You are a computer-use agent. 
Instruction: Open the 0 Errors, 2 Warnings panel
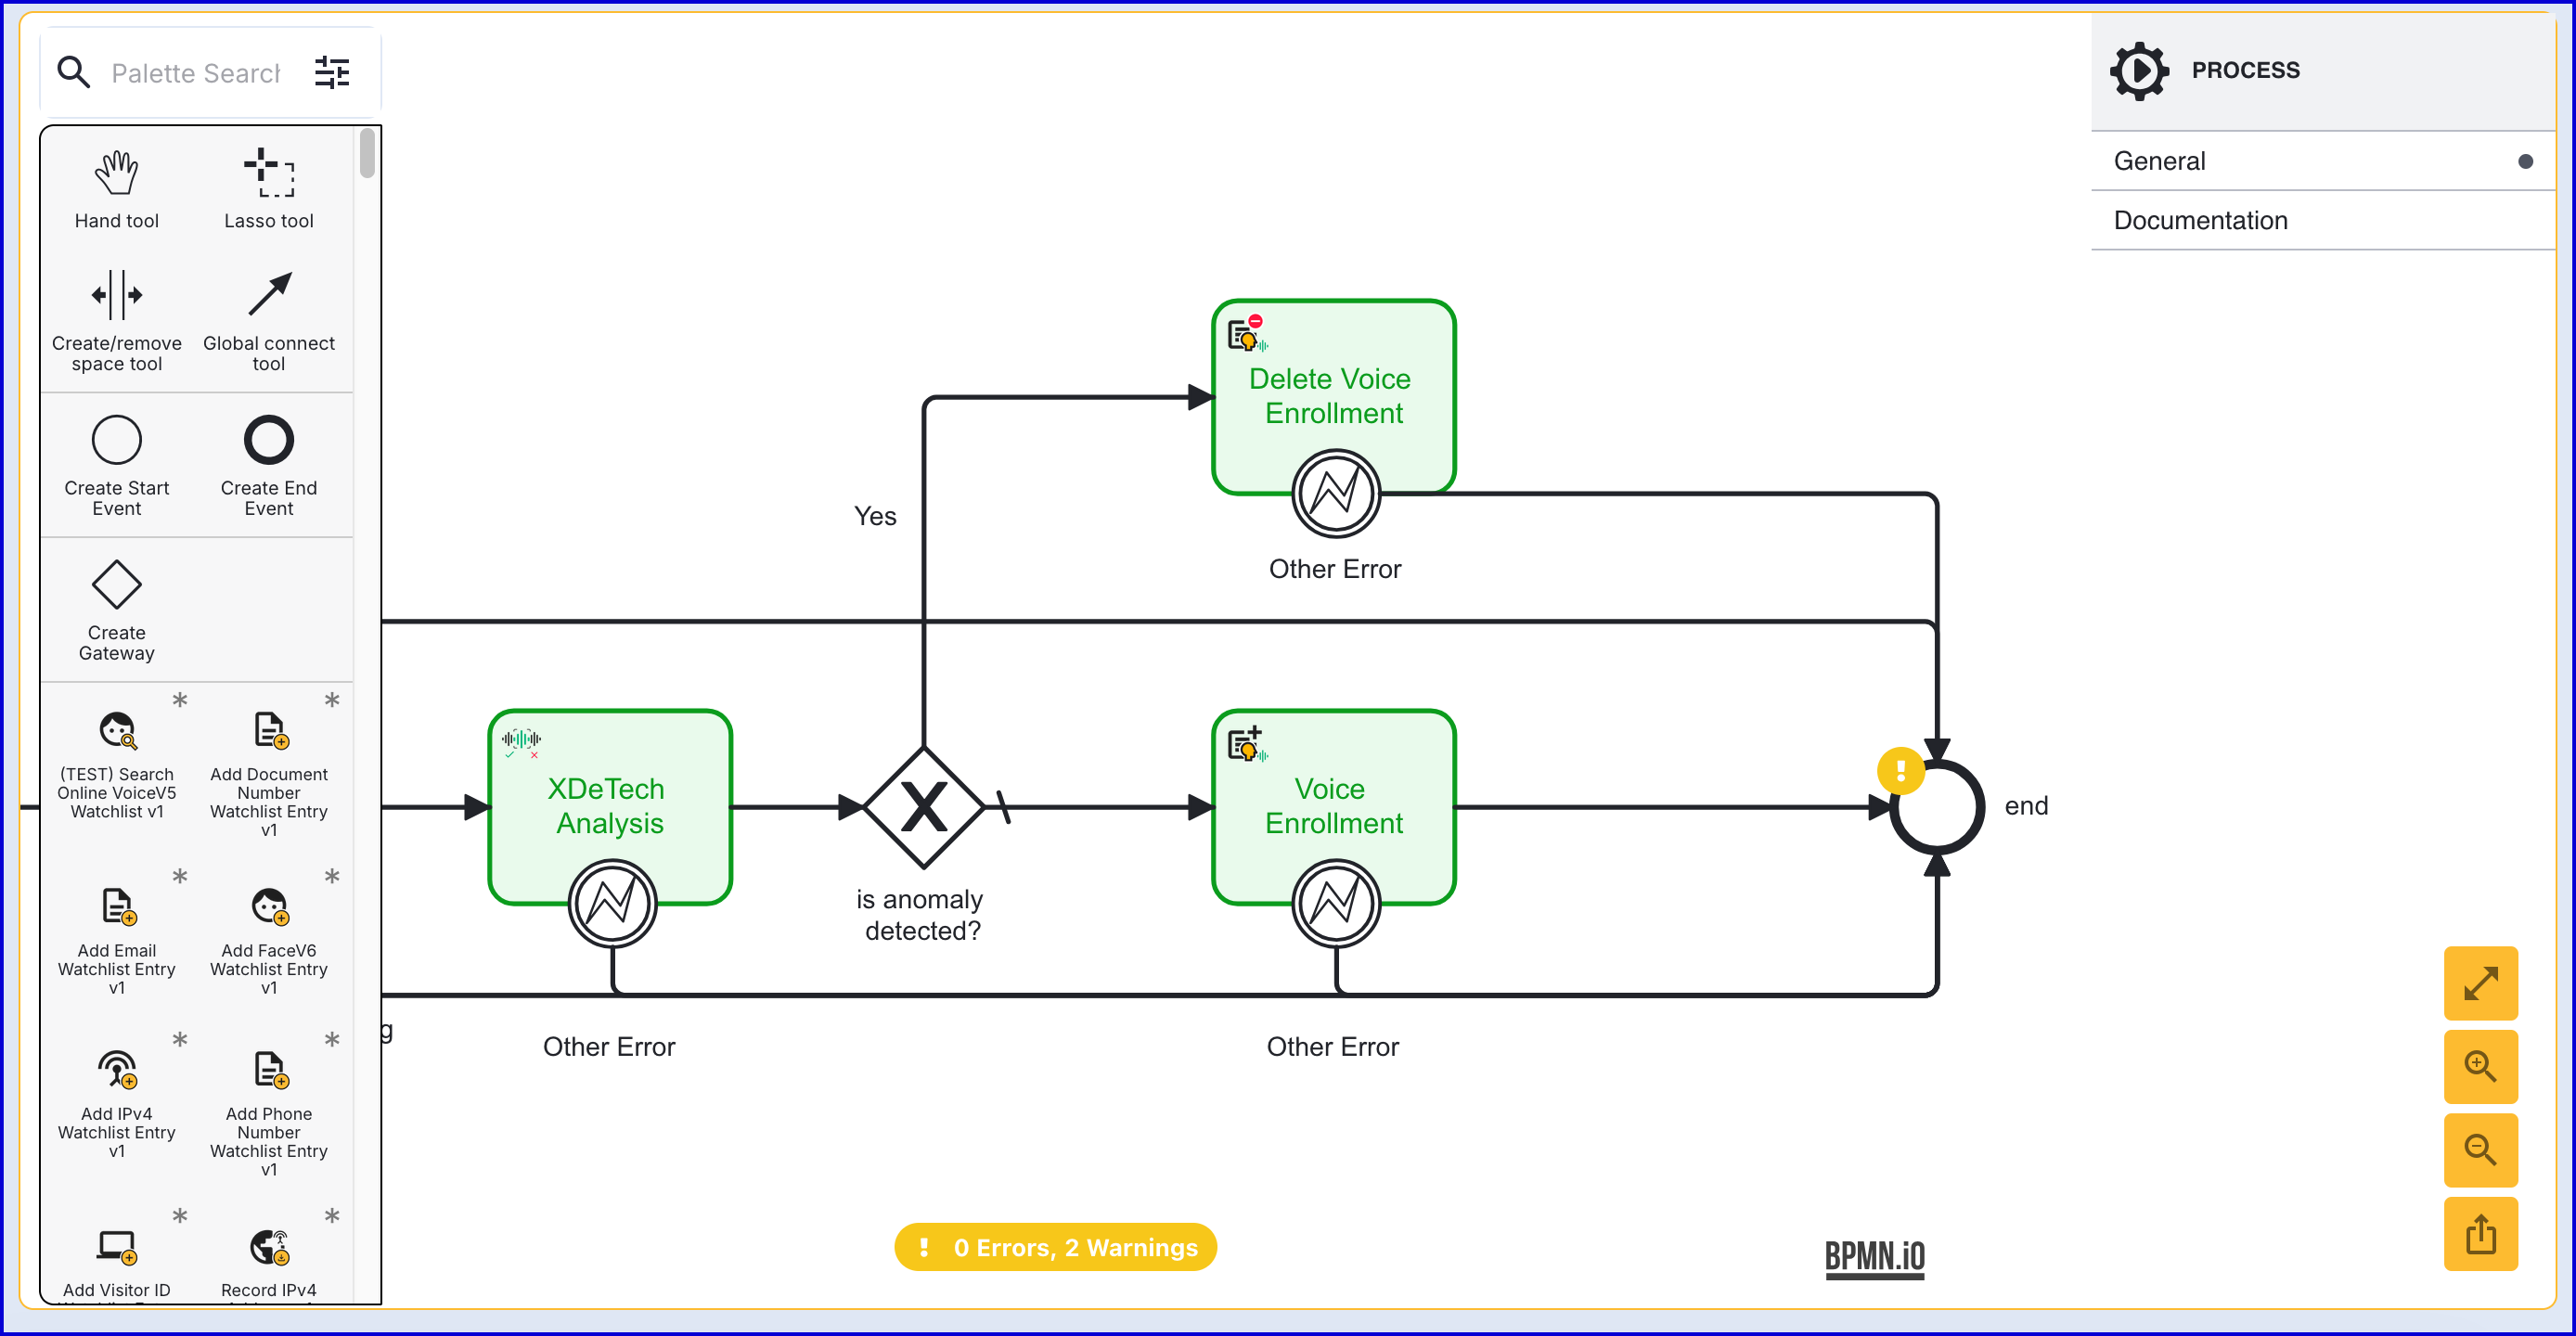click(x=1055, y=1247)
